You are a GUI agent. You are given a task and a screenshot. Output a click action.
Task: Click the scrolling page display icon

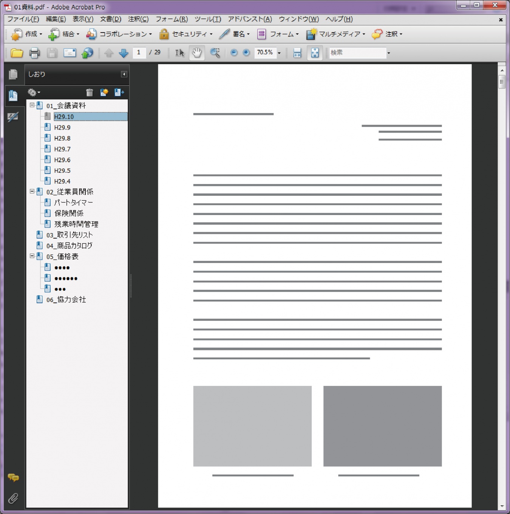(297, 53)
